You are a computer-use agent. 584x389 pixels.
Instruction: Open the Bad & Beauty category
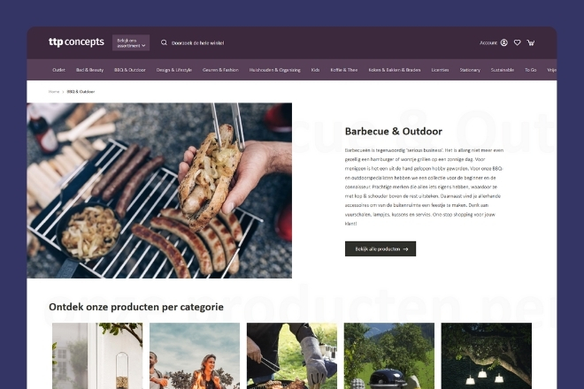tap(89, 70)
